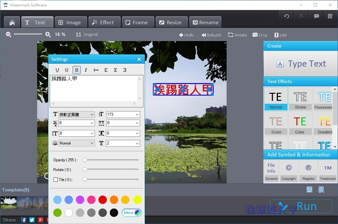This screenshot has height=224, width=338.
Task: Switch to the Effect tab
Action: pyautogui.click(x=105, y=22)
